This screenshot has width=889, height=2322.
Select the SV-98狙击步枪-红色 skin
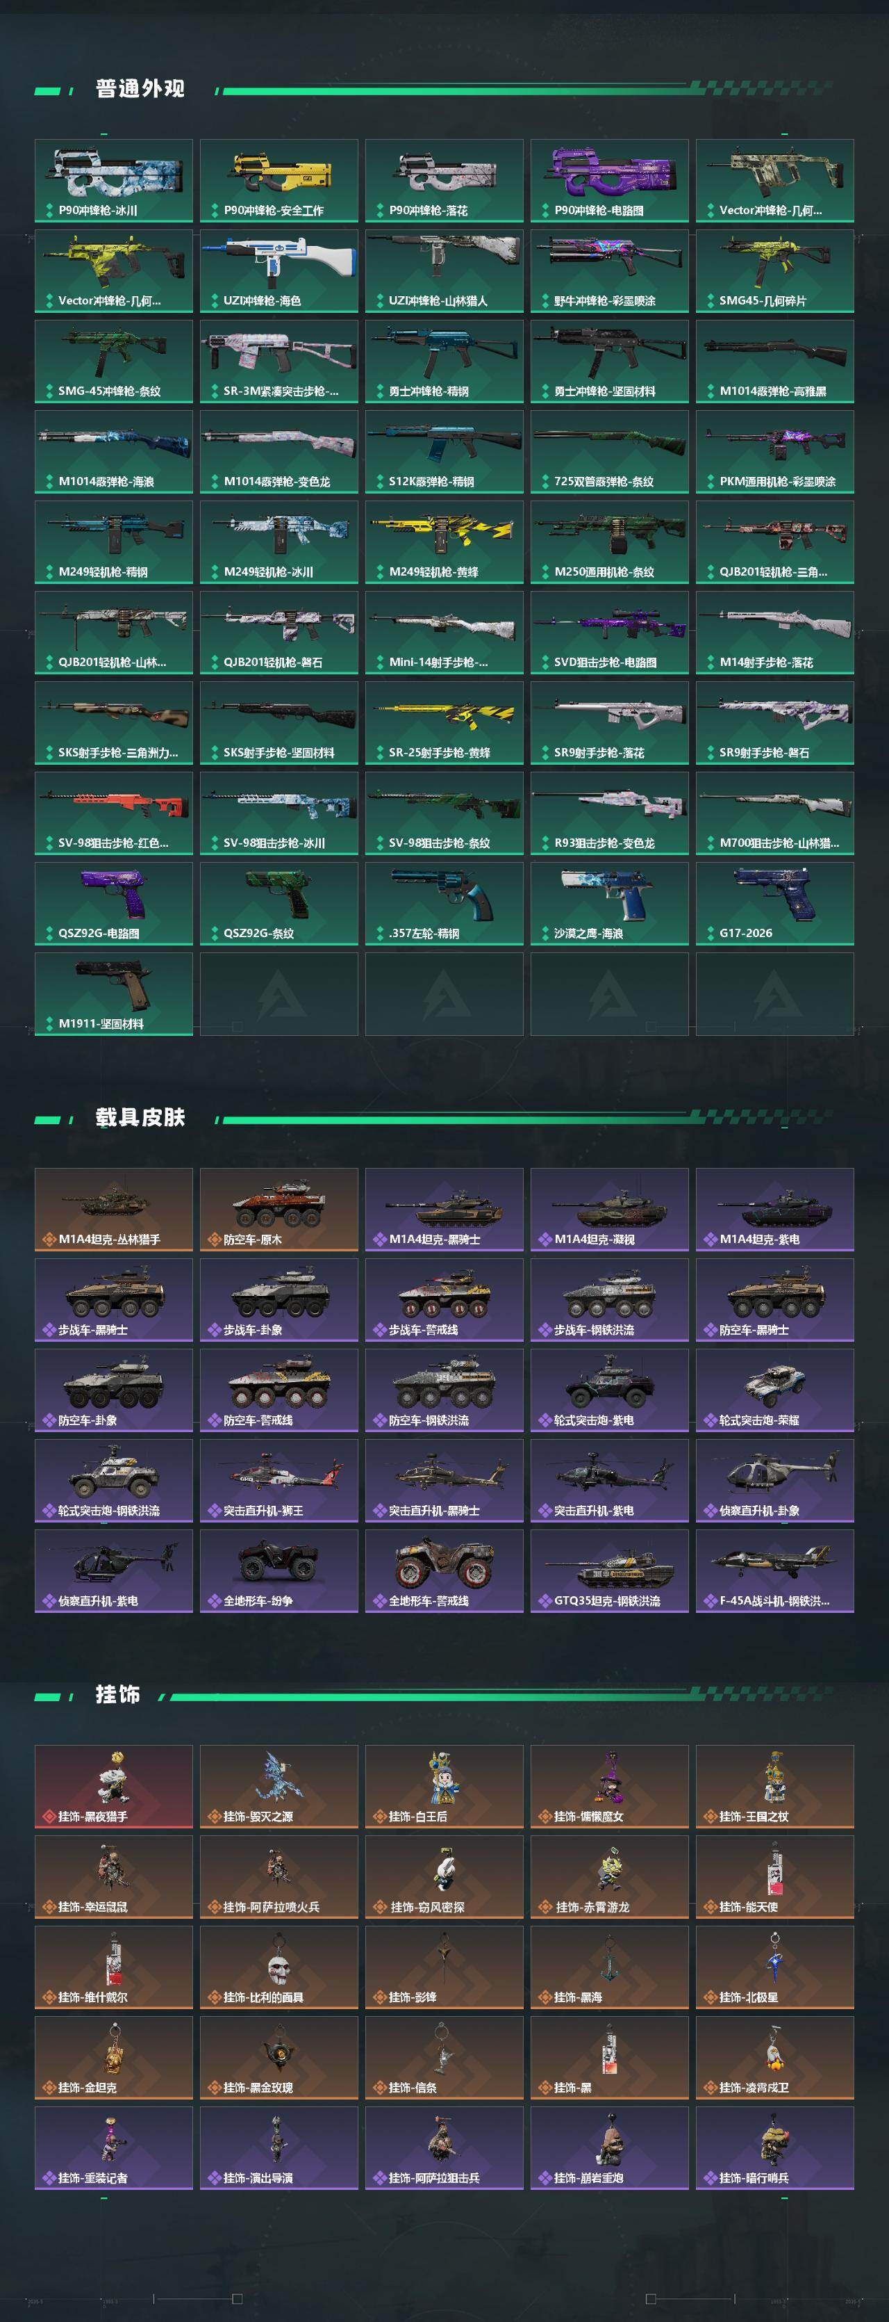113,813
